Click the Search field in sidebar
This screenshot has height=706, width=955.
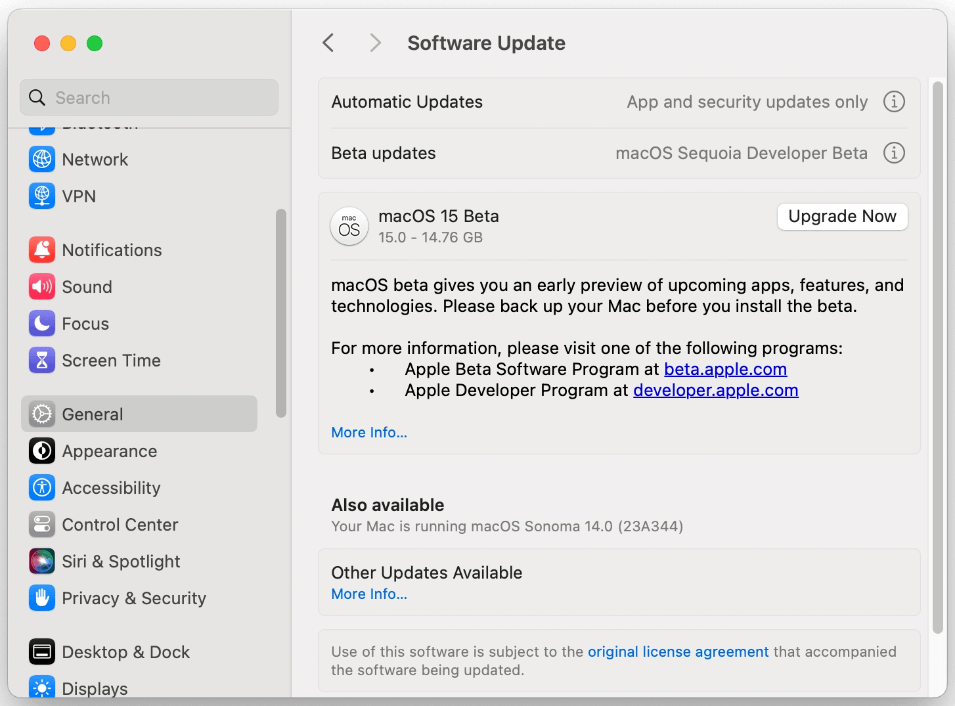tap(149, 98)
